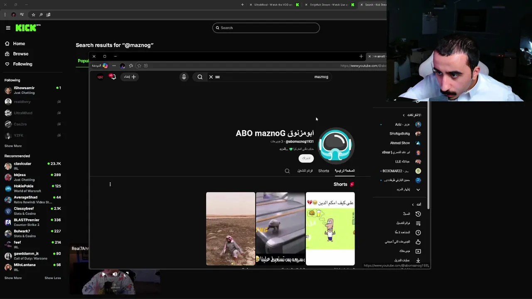
Task: Open MiloLantana recommended channel
Action: coord(32,267)
